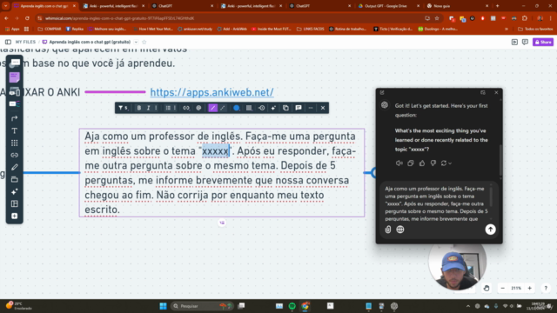Thumbs down the ChatGPT response
The width and height of the screenshot is (557, 313).
(433, 163)
